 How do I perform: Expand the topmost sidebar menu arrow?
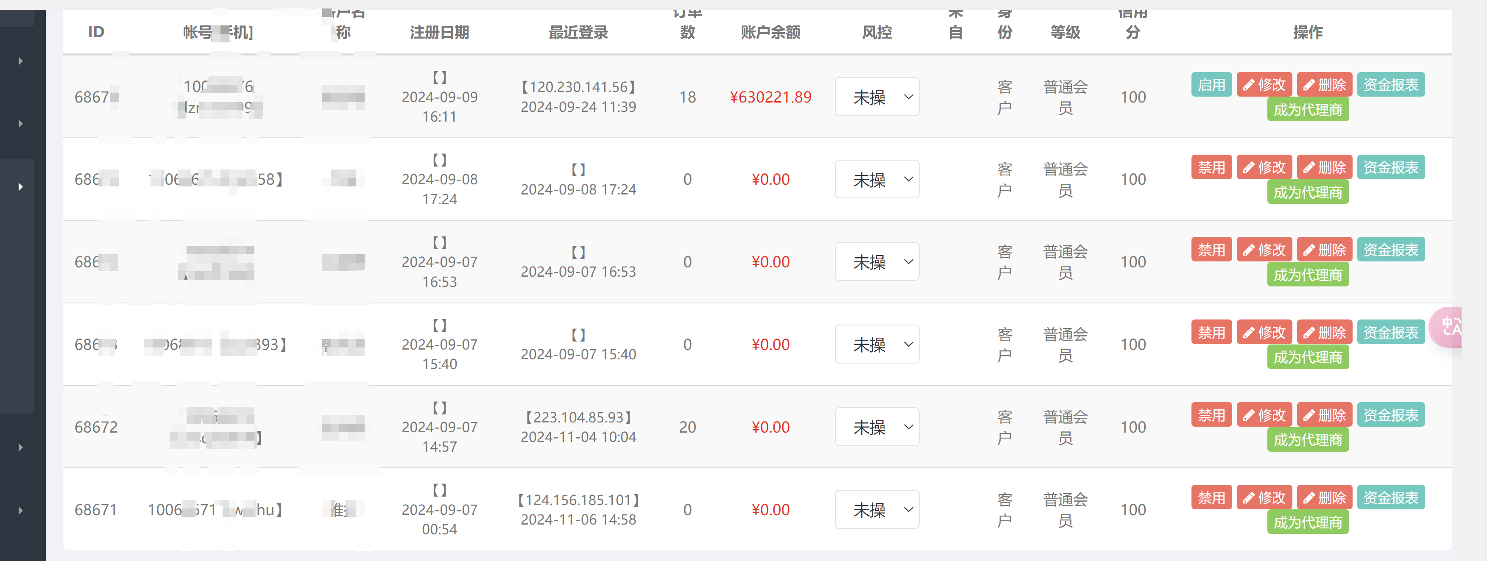21,61
